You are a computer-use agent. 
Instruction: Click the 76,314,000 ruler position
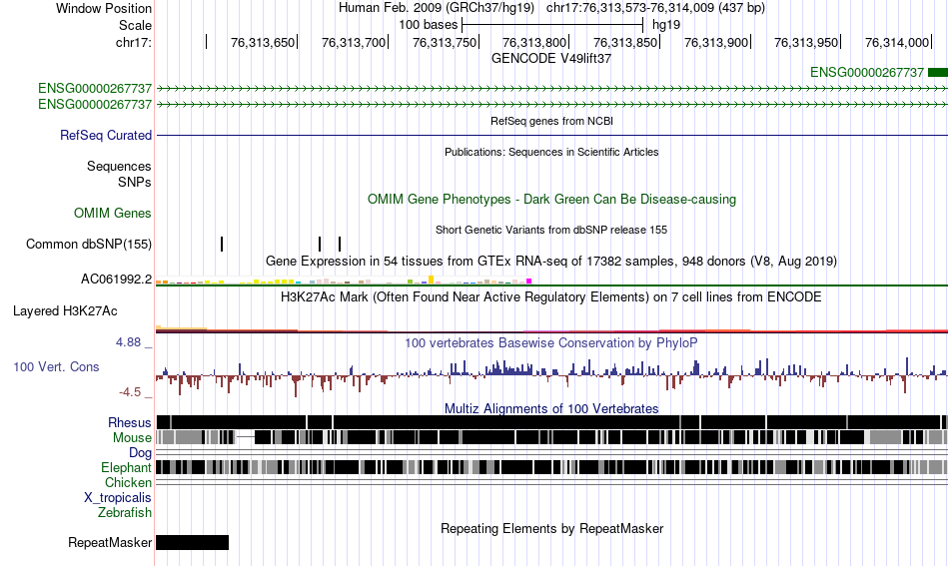pyautogui.click(x=897, y=42)
